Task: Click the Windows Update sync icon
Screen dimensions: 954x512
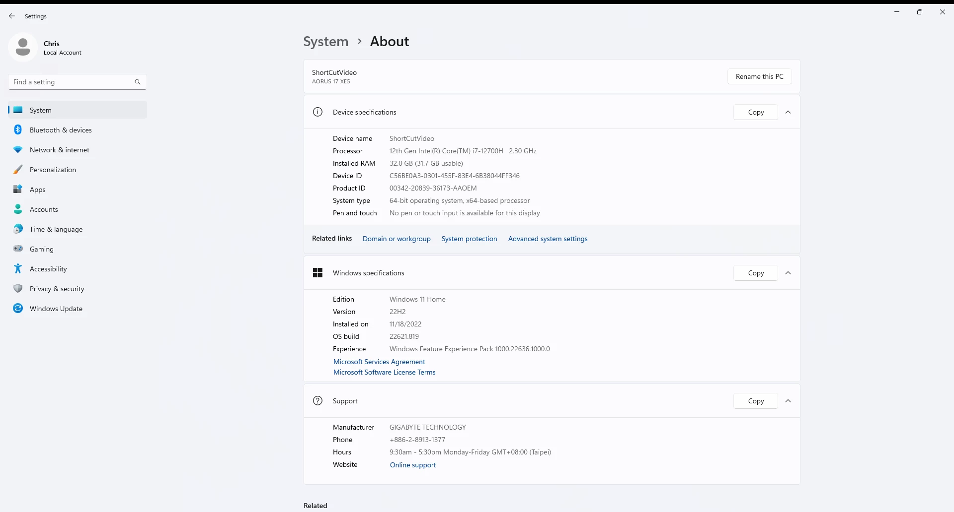Action: point(18,309)
